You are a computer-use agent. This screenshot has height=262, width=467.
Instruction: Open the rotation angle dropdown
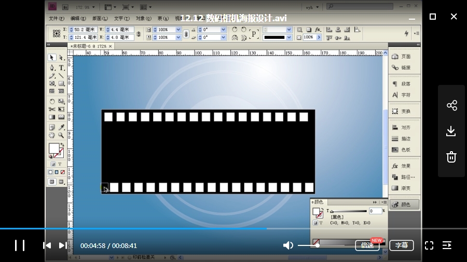click(223, 30)
